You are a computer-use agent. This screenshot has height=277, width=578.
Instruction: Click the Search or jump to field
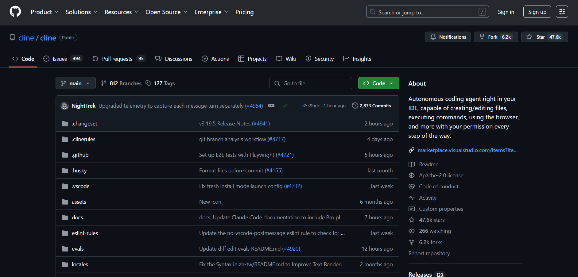click(x=427, y=12)
